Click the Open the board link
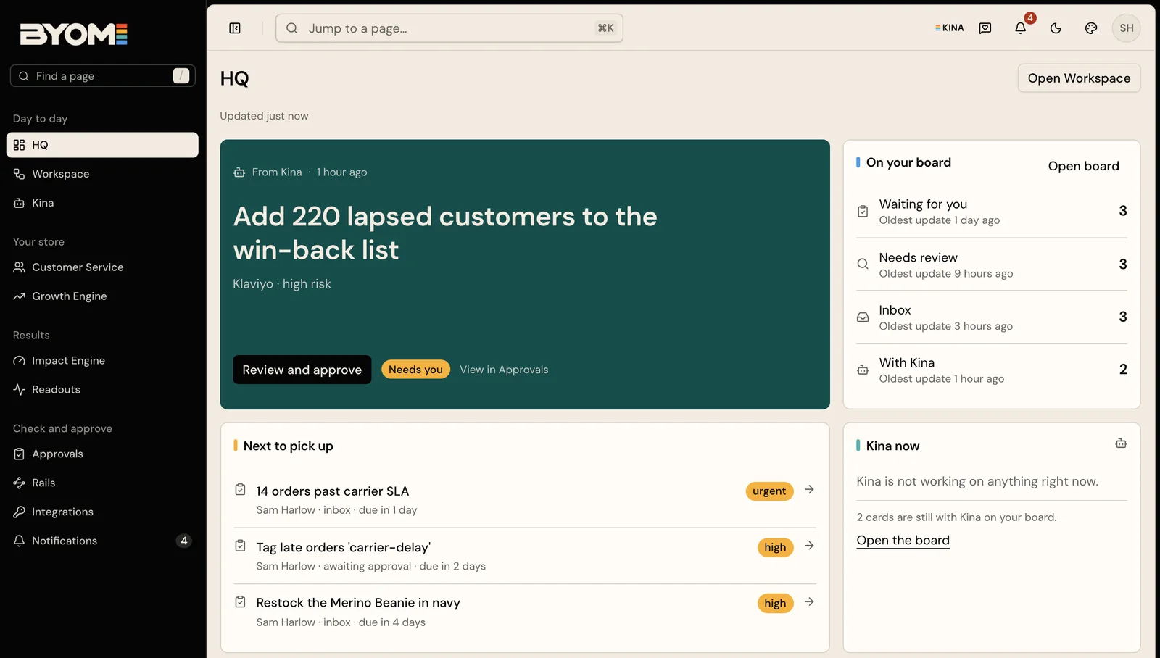Screen dimensions: 1160x658 tap(903, 541)
